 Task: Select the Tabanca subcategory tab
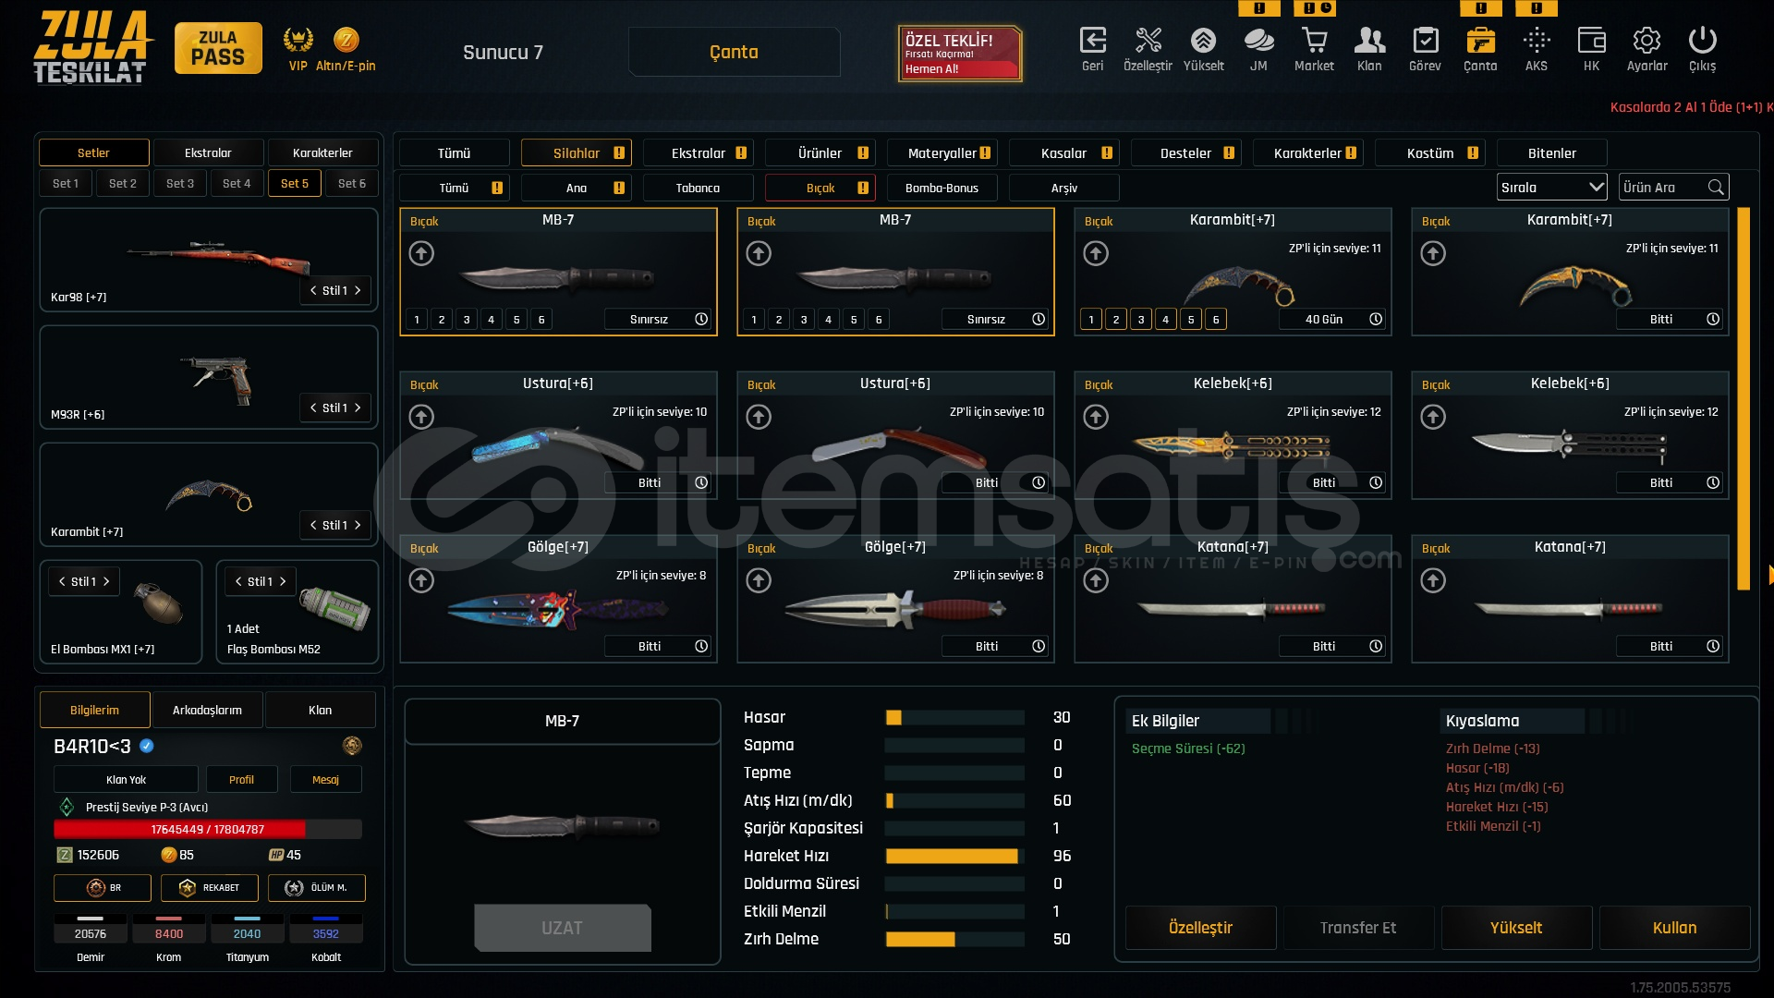698,188
